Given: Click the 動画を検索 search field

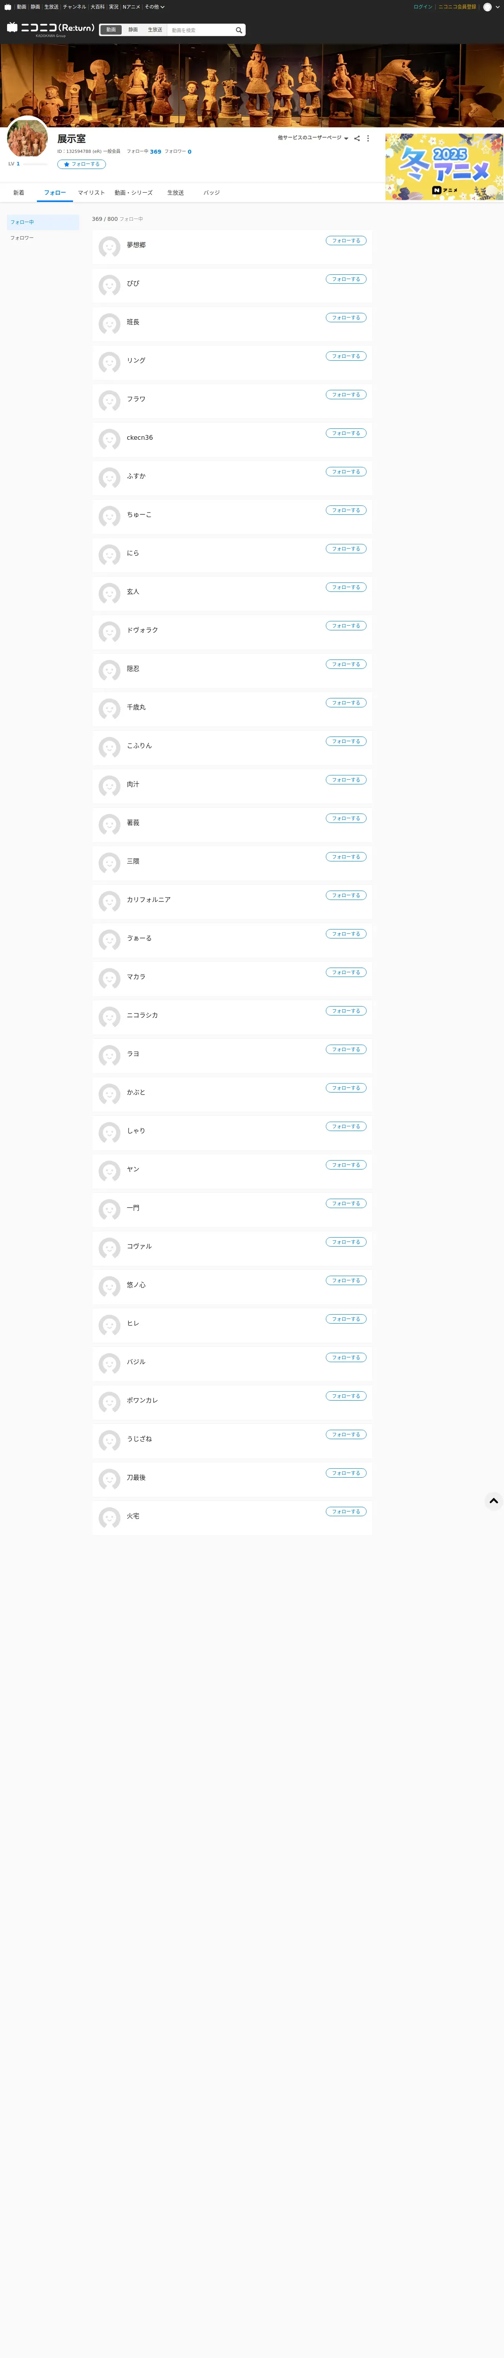Looking at the screenshot, I should pos(200,30).
